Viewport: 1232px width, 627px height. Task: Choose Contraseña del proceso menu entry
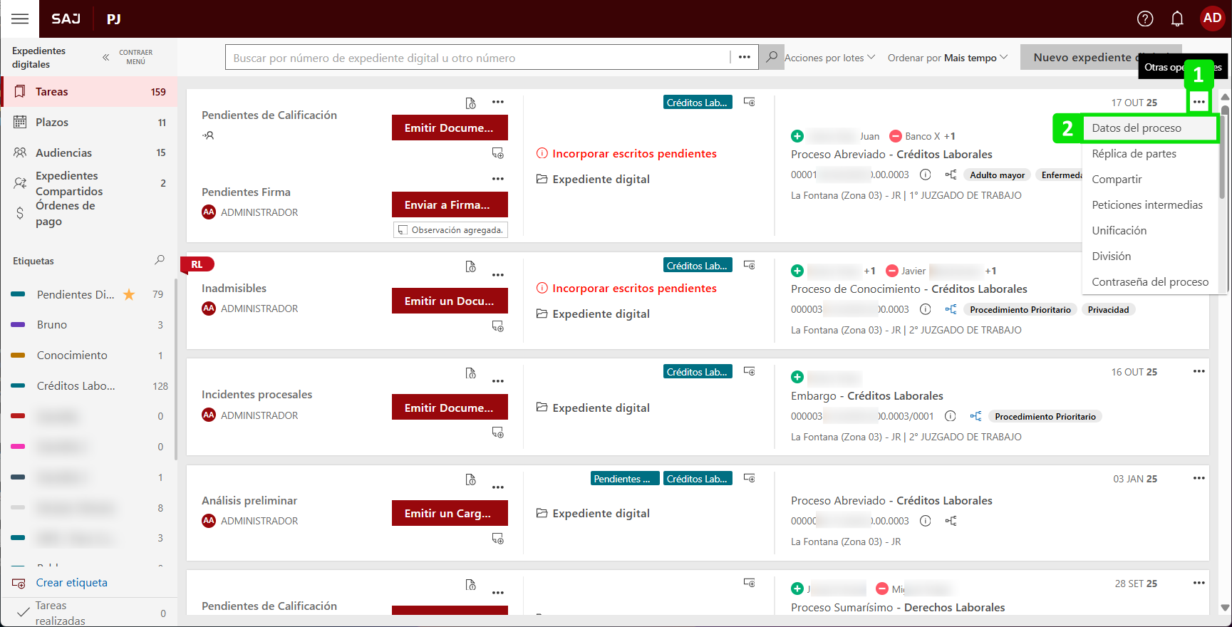pyautogui.click(x=1149, y=282)
